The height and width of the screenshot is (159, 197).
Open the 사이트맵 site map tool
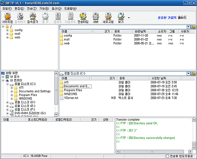7,18
